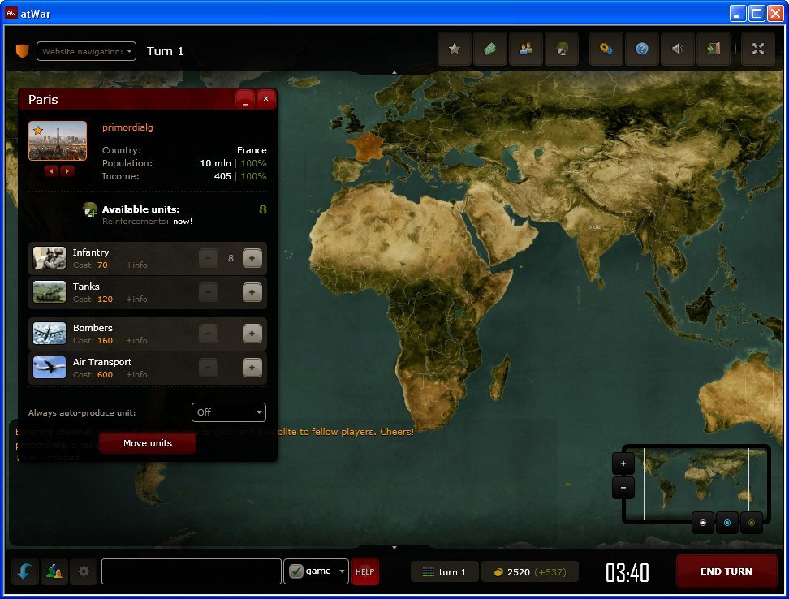
Task: Remove a Bombers unit with minus
Action: click(x=209, y=334)
